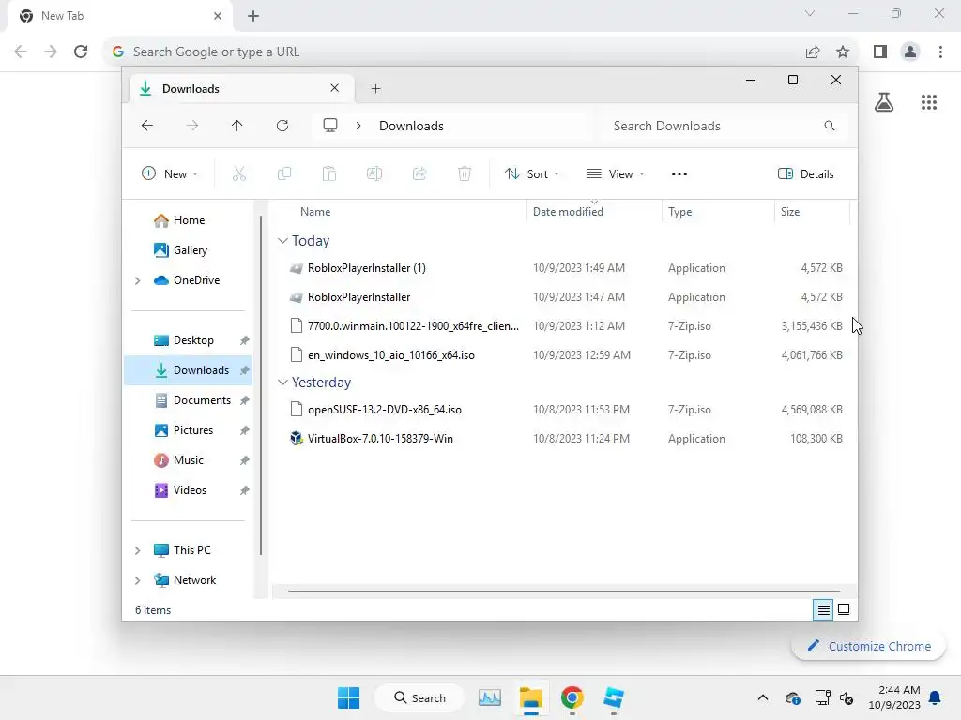Collapse the Today group
This screenshot has height=720, width=961.
coord(282,241)
